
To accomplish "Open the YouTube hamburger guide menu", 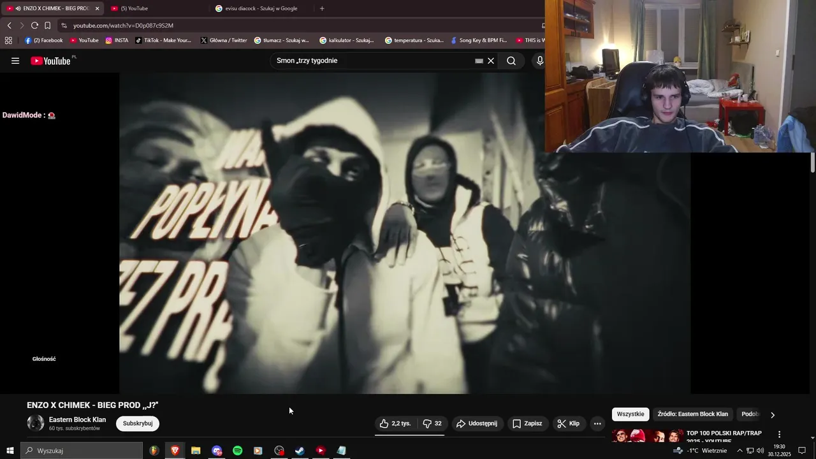I will point(15,61).
